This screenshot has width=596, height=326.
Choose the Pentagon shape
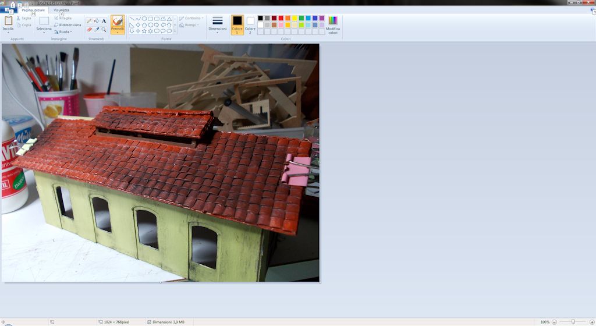[x=144, y=24]
